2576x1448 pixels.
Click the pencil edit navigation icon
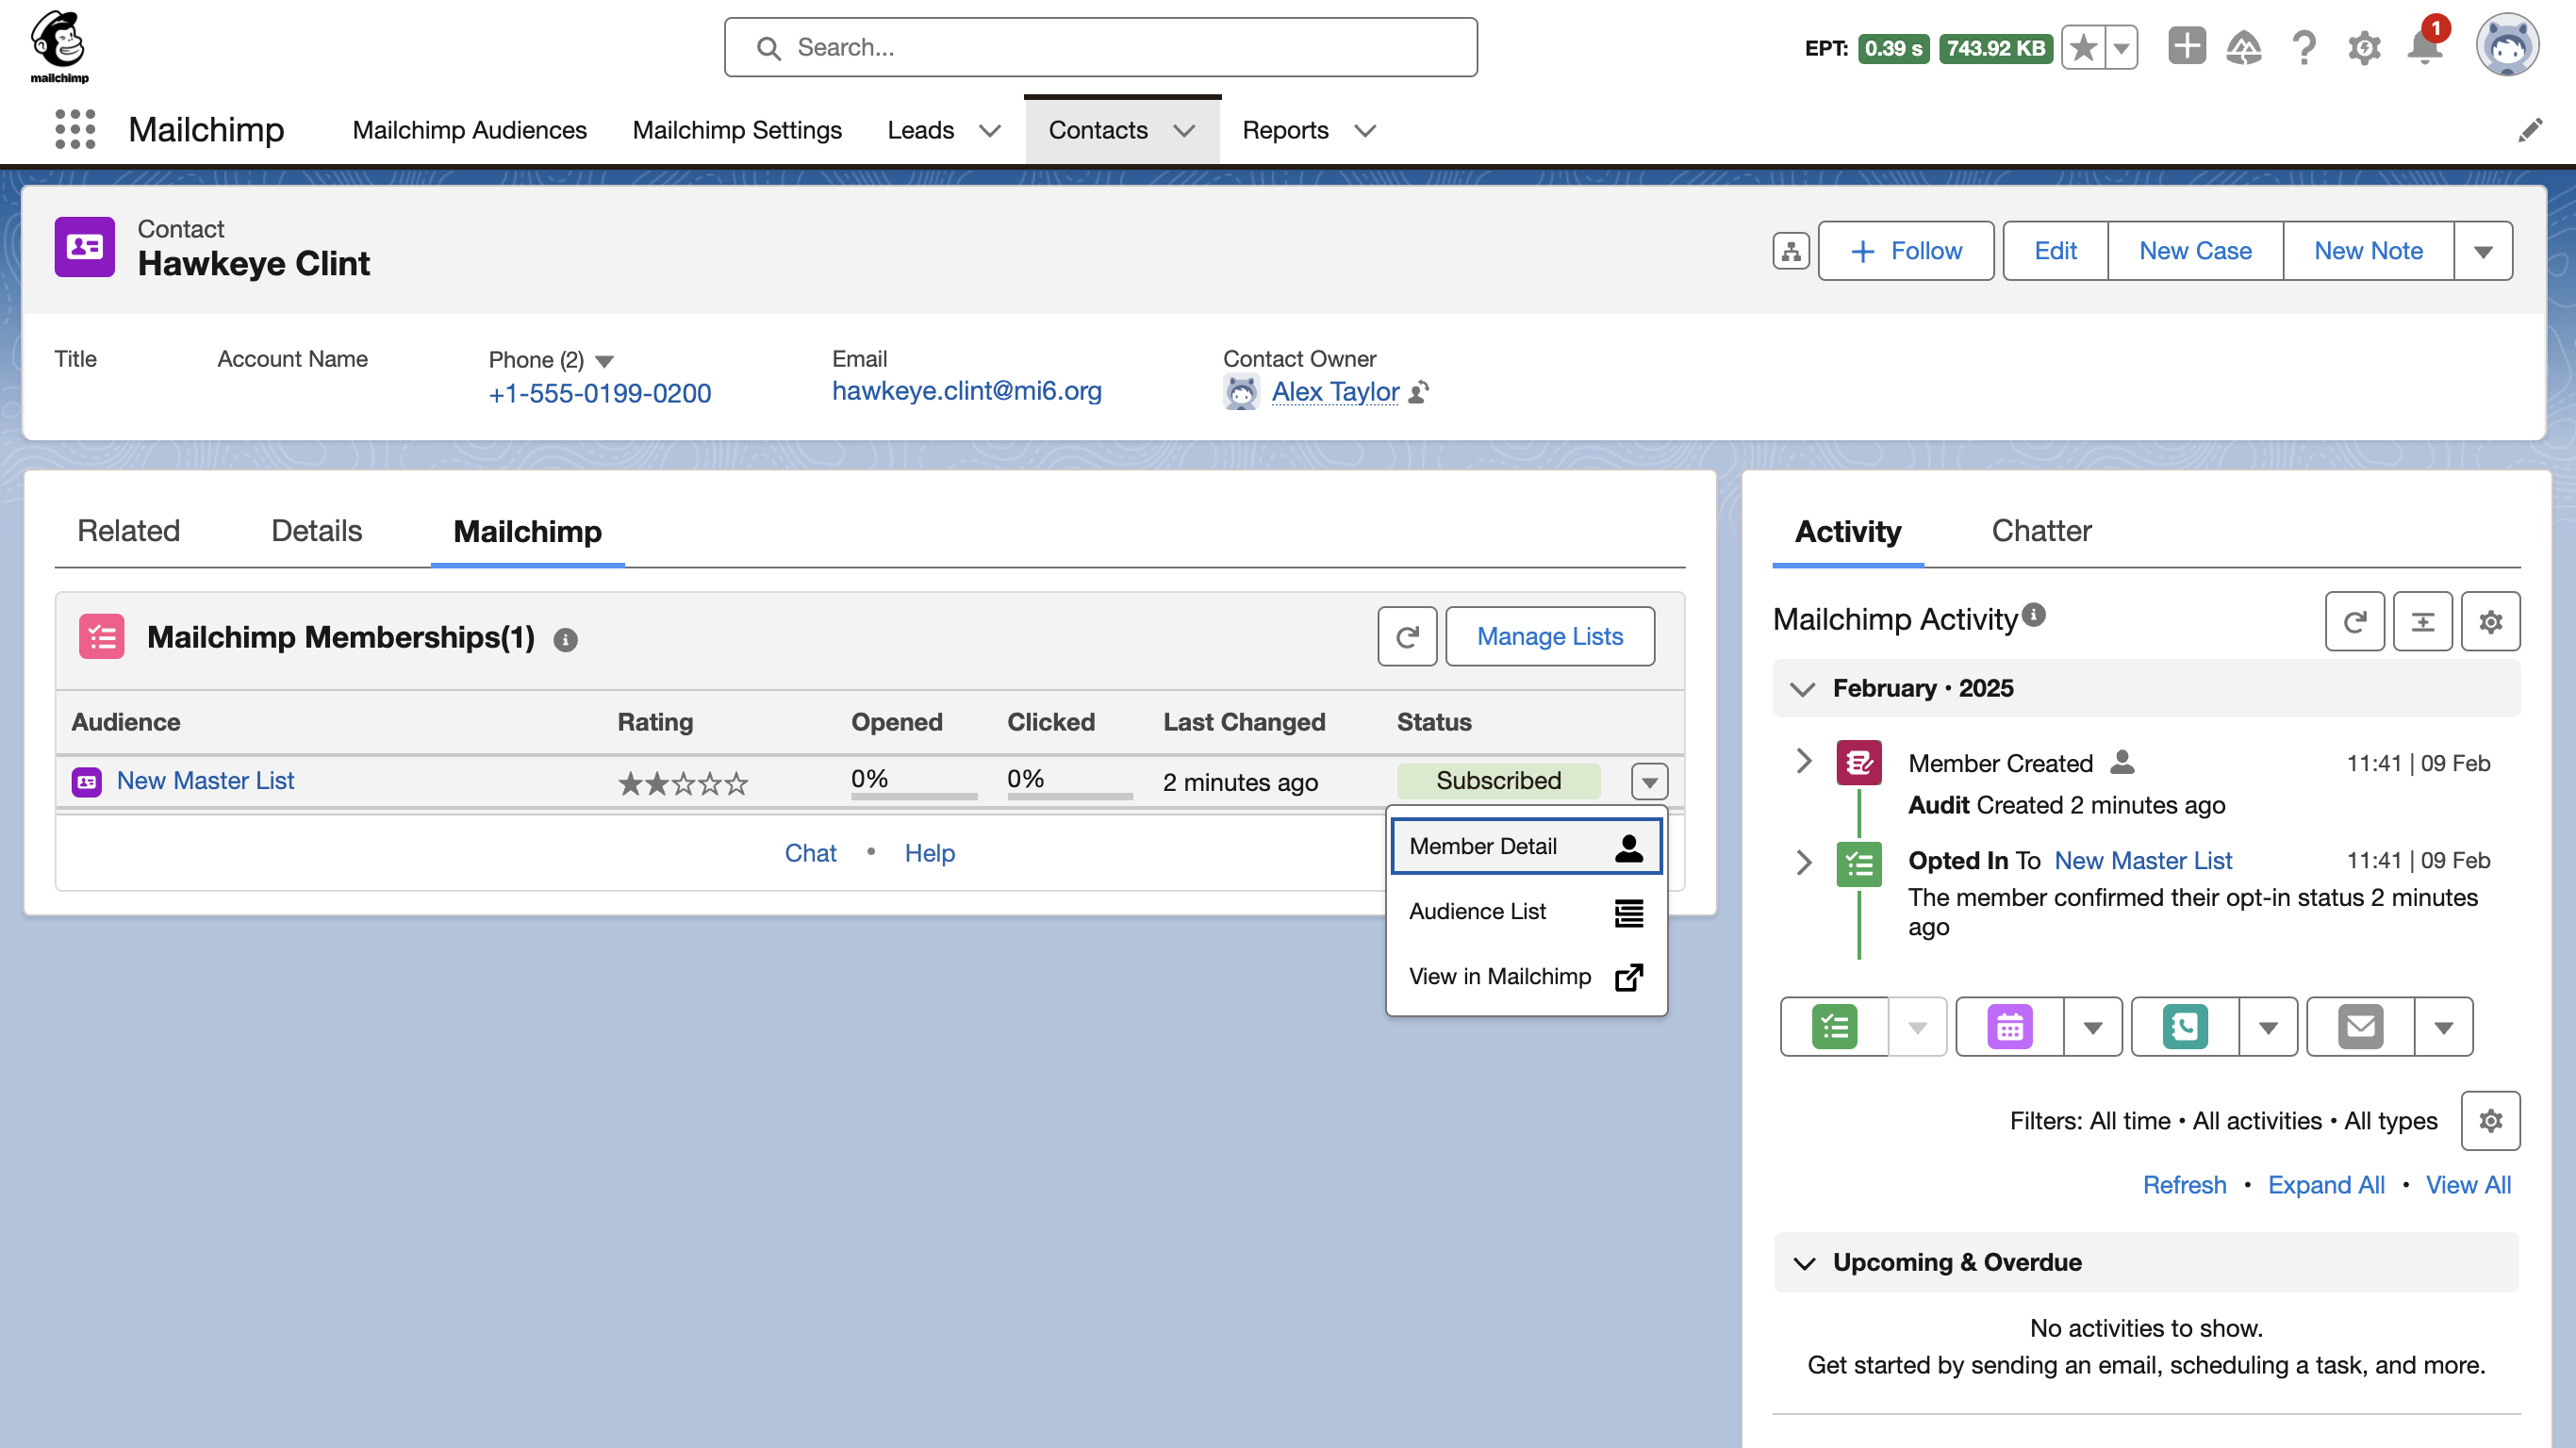[x=2530, y=131]
